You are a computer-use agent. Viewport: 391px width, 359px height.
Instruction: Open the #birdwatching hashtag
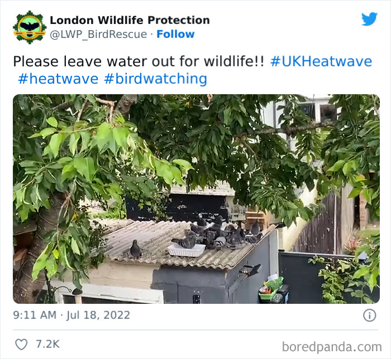click(x=155, y=79)
